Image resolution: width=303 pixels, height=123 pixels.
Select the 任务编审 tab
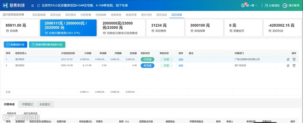[x=101, y=15]
